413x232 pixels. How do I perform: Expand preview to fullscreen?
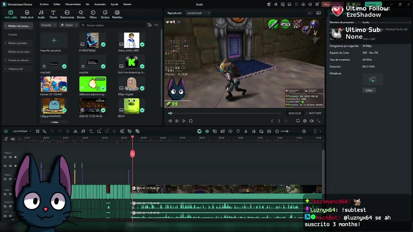point(318,121)
